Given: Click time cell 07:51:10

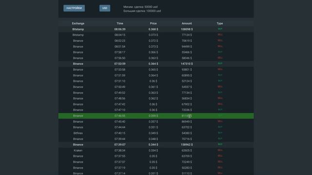Looking at the screenshot, I should coord(120,81).
